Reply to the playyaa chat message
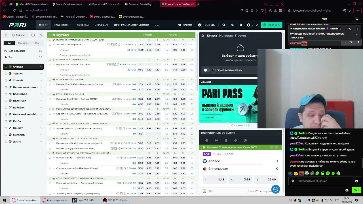This screenshot has width=363, height=204. click(x=344, y=42)
